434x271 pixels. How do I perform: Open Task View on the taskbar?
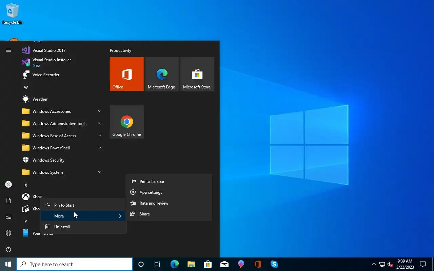(x=157, y=264)
